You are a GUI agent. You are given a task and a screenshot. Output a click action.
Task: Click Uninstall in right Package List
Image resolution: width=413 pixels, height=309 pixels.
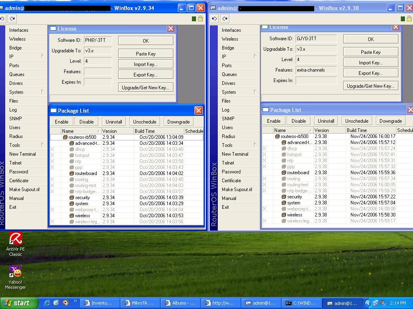[x=326, y=121]
